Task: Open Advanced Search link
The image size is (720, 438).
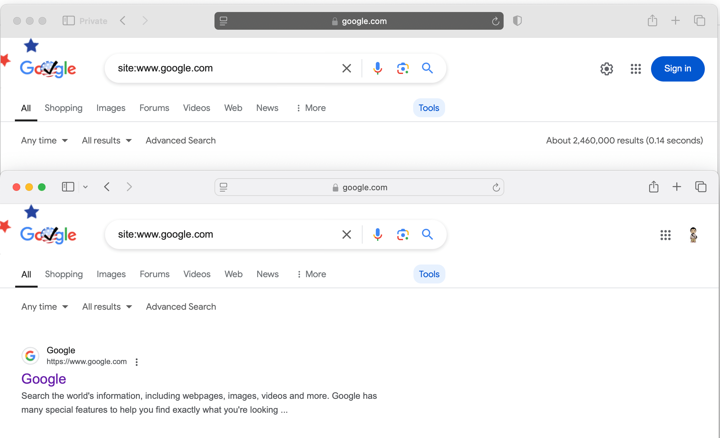Action: tap(181, 307)
